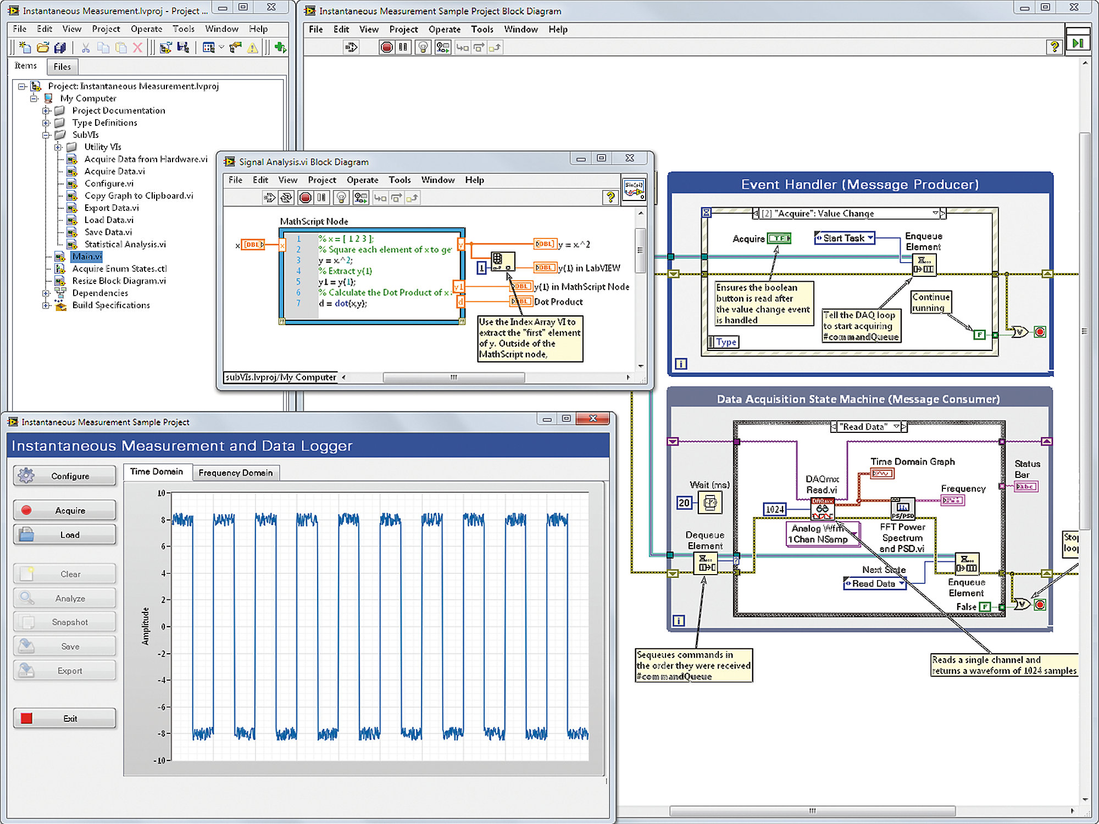1099x824 pixels.
Task: Click Save All icon in project toolbar
Action: (60, 48)
